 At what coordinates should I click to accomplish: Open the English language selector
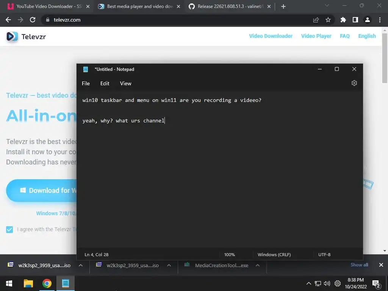pyautogui.click(x=367, y=36)
